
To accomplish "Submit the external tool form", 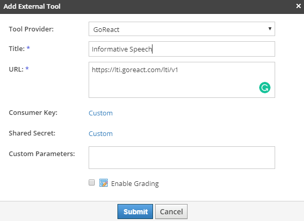I will pos(135,212).
